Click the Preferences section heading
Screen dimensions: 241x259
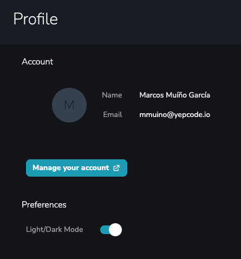click(x=44, y=205)
